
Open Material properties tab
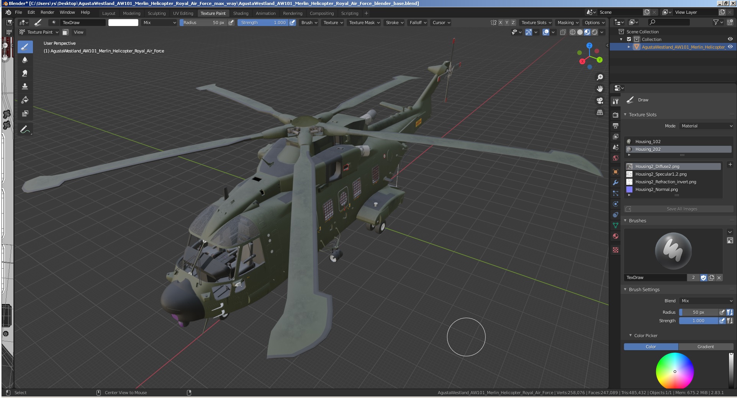616,236
